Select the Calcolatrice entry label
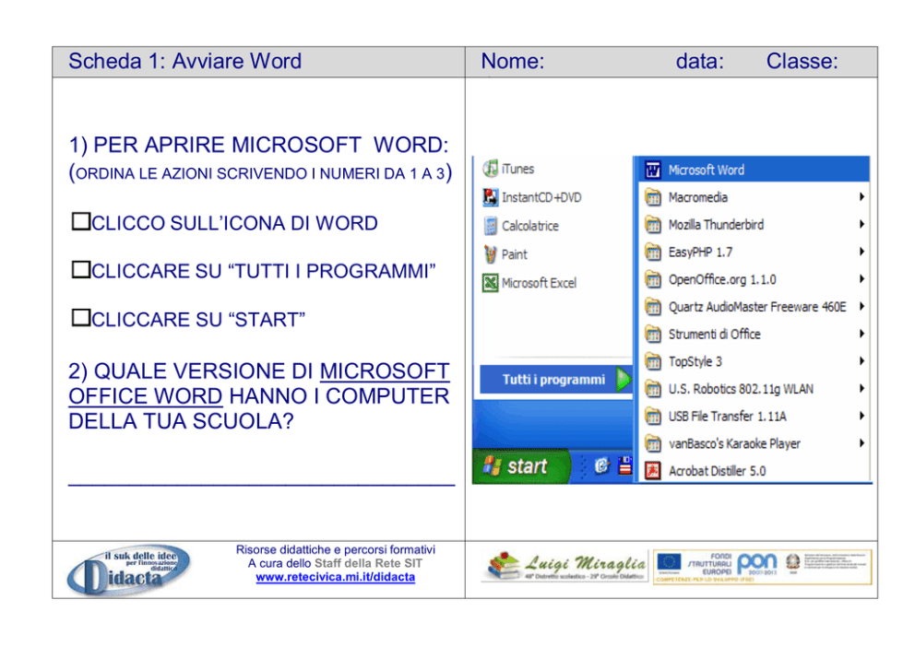Screen dimensions: 915x647 (529, 226)
